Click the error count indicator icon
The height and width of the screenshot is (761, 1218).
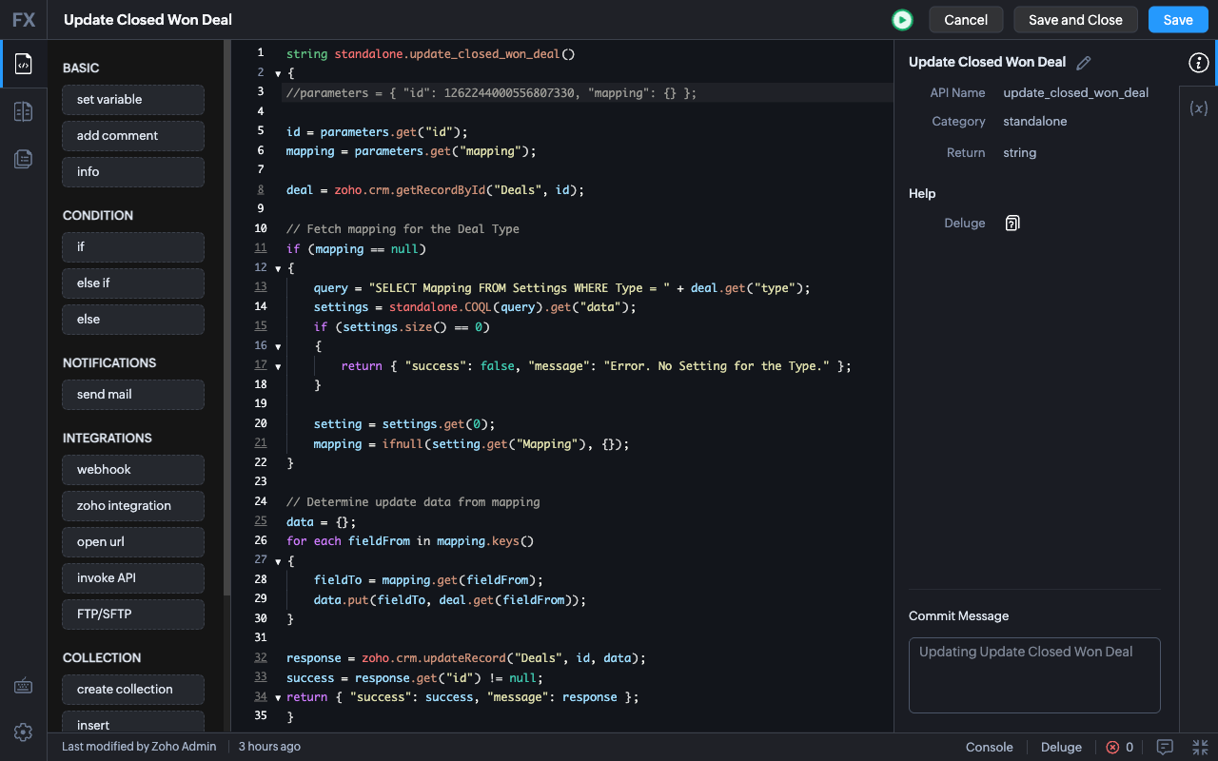coord(1112,747)
